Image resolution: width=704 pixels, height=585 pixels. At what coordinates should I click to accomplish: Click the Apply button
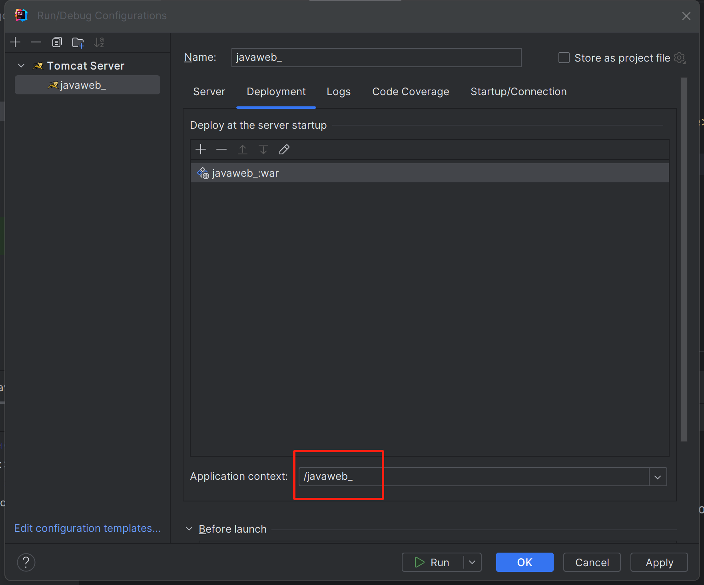pos(659,562)
